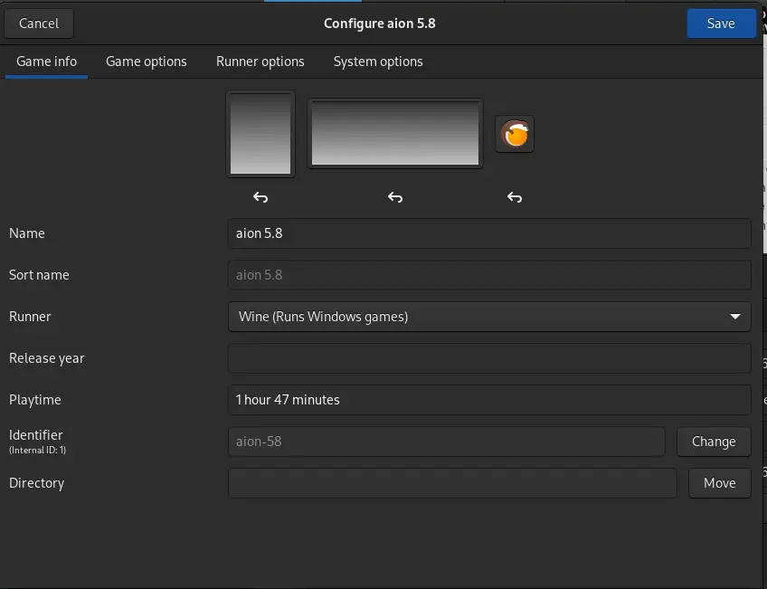Viewport: 767px width, 589px height.
Task: Click the Playtime field
Action: (x=489, y=400)
